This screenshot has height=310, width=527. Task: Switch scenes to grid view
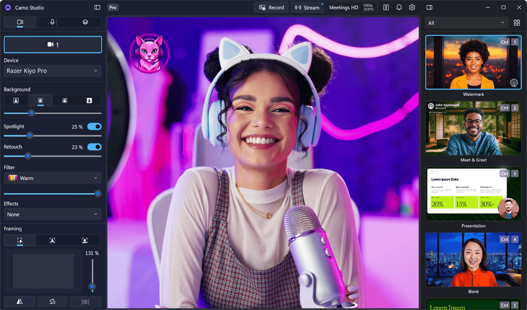[x=517, y=23]
